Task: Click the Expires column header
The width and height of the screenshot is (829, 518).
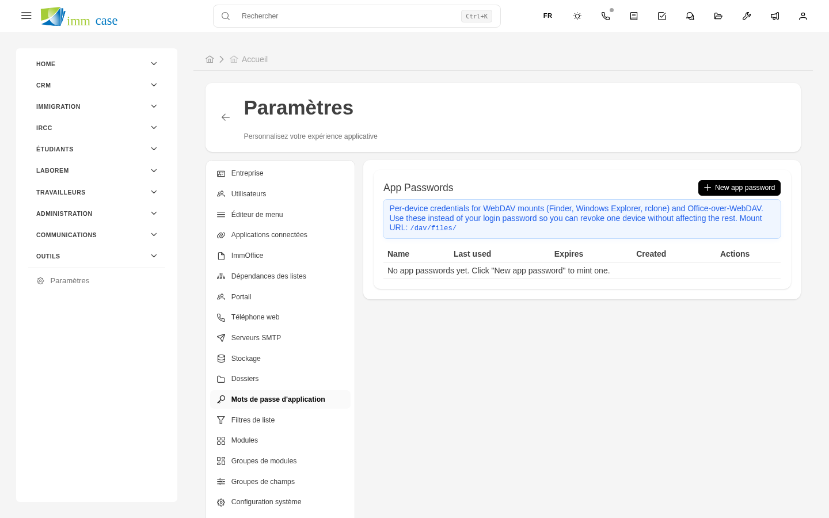Action: point(569,254)
